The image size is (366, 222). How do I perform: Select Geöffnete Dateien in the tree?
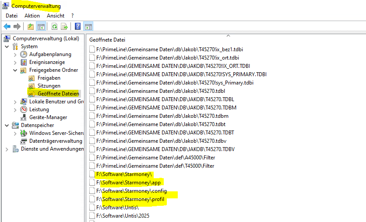pyautogui.click(x=58, y=94)
